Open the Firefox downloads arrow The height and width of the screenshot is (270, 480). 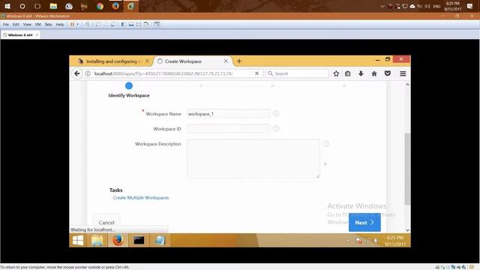361,73
